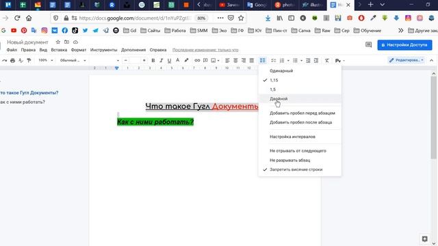Expand the numbered list options arrow
Viewport: 438px width, 246px height.
click(288, 61)
